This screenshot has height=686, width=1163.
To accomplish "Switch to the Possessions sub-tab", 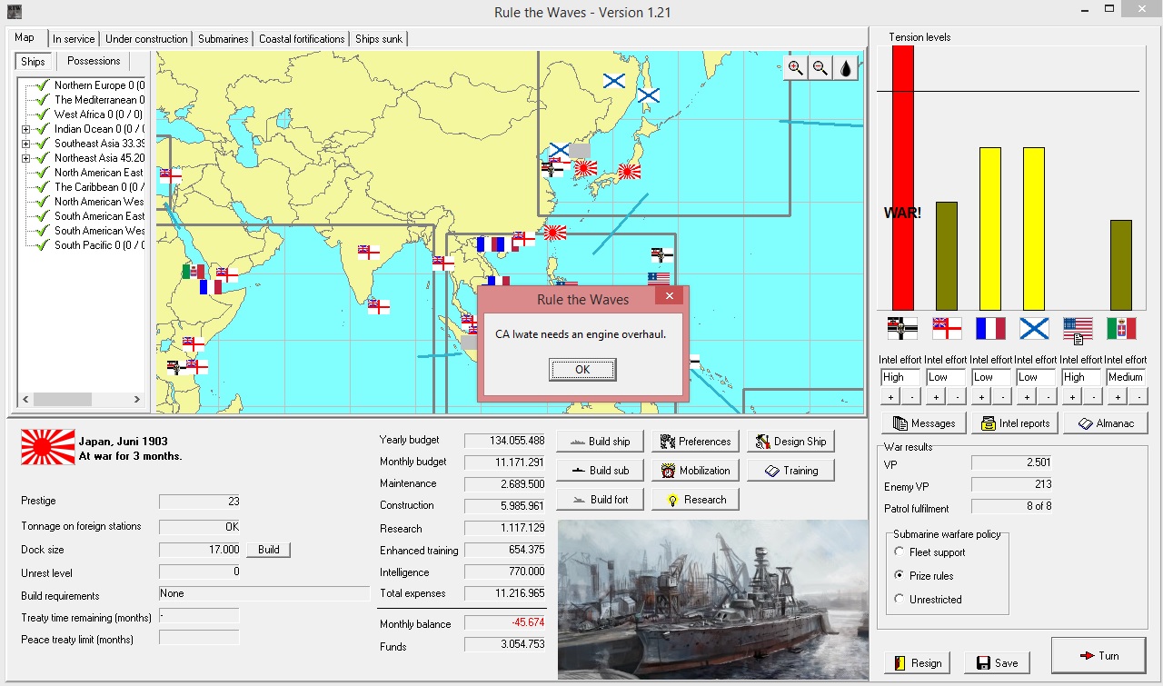I will [x=94, y=61].
